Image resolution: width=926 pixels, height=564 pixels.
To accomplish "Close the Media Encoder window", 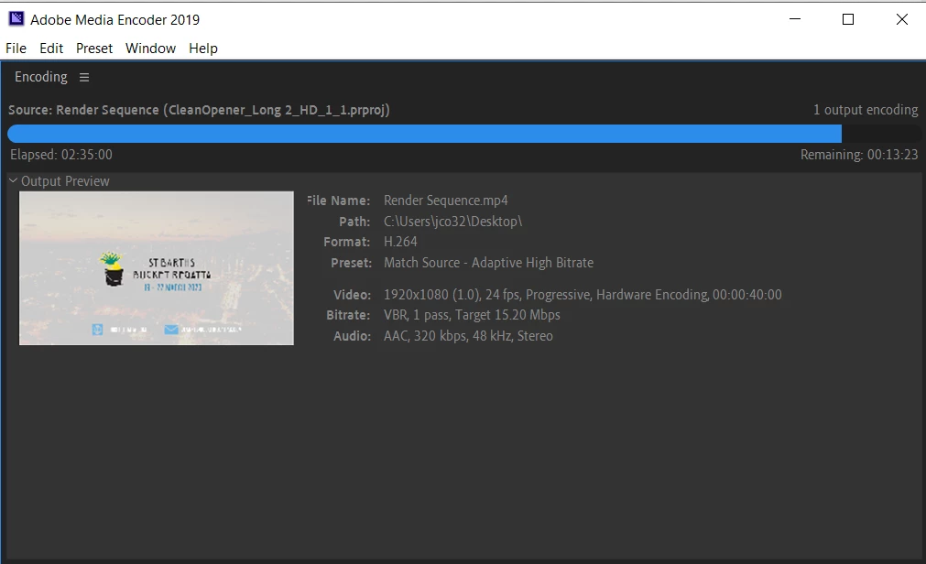I will pos(902,19).
